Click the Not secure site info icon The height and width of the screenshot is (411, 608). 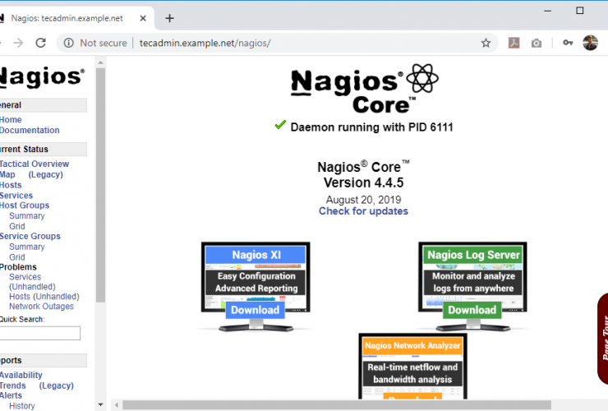coord(69,43)
